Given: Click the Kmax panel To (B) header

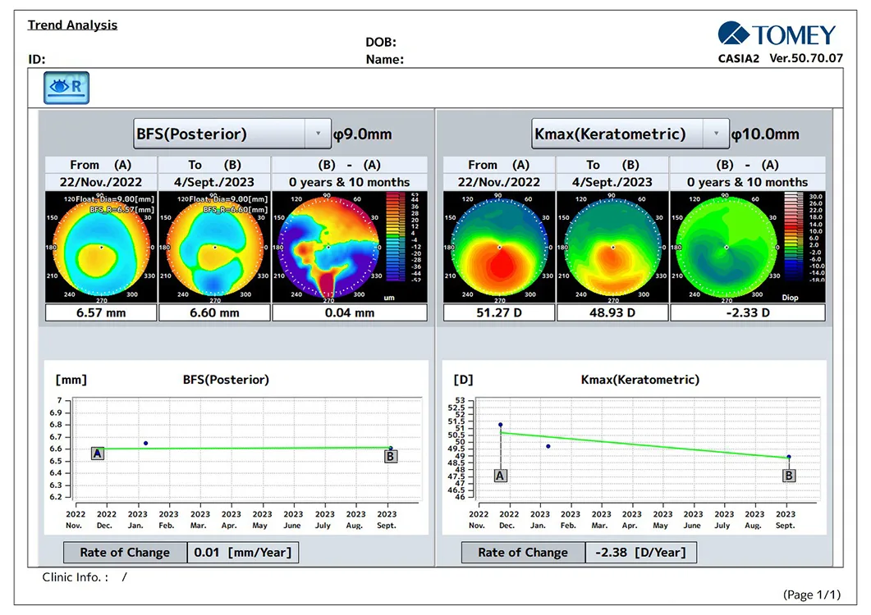Looking at the screenshot, I should (612, 165).
